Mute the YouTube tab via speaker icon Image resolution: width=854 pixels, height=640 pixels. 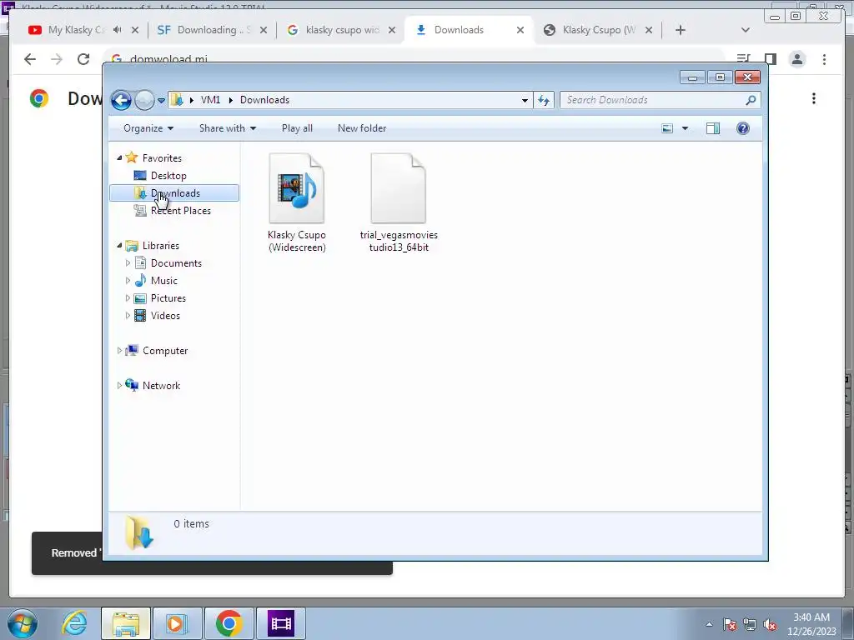[x=117, y=30]
